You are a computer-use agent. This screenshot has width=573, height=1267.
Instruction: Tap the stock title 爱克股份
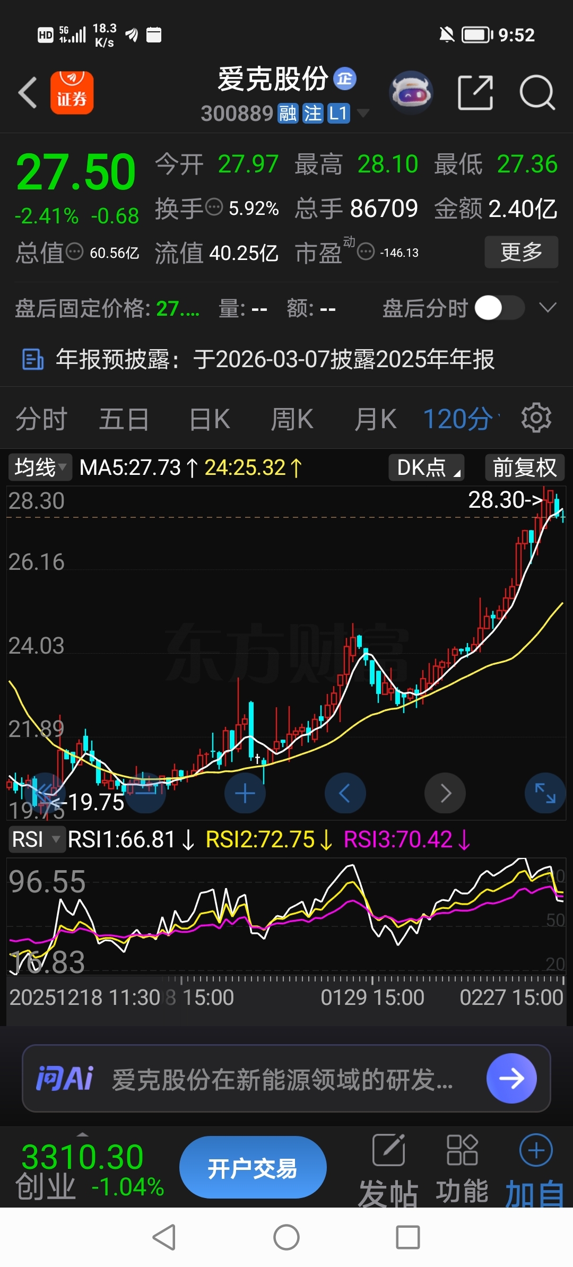point(273,79)
